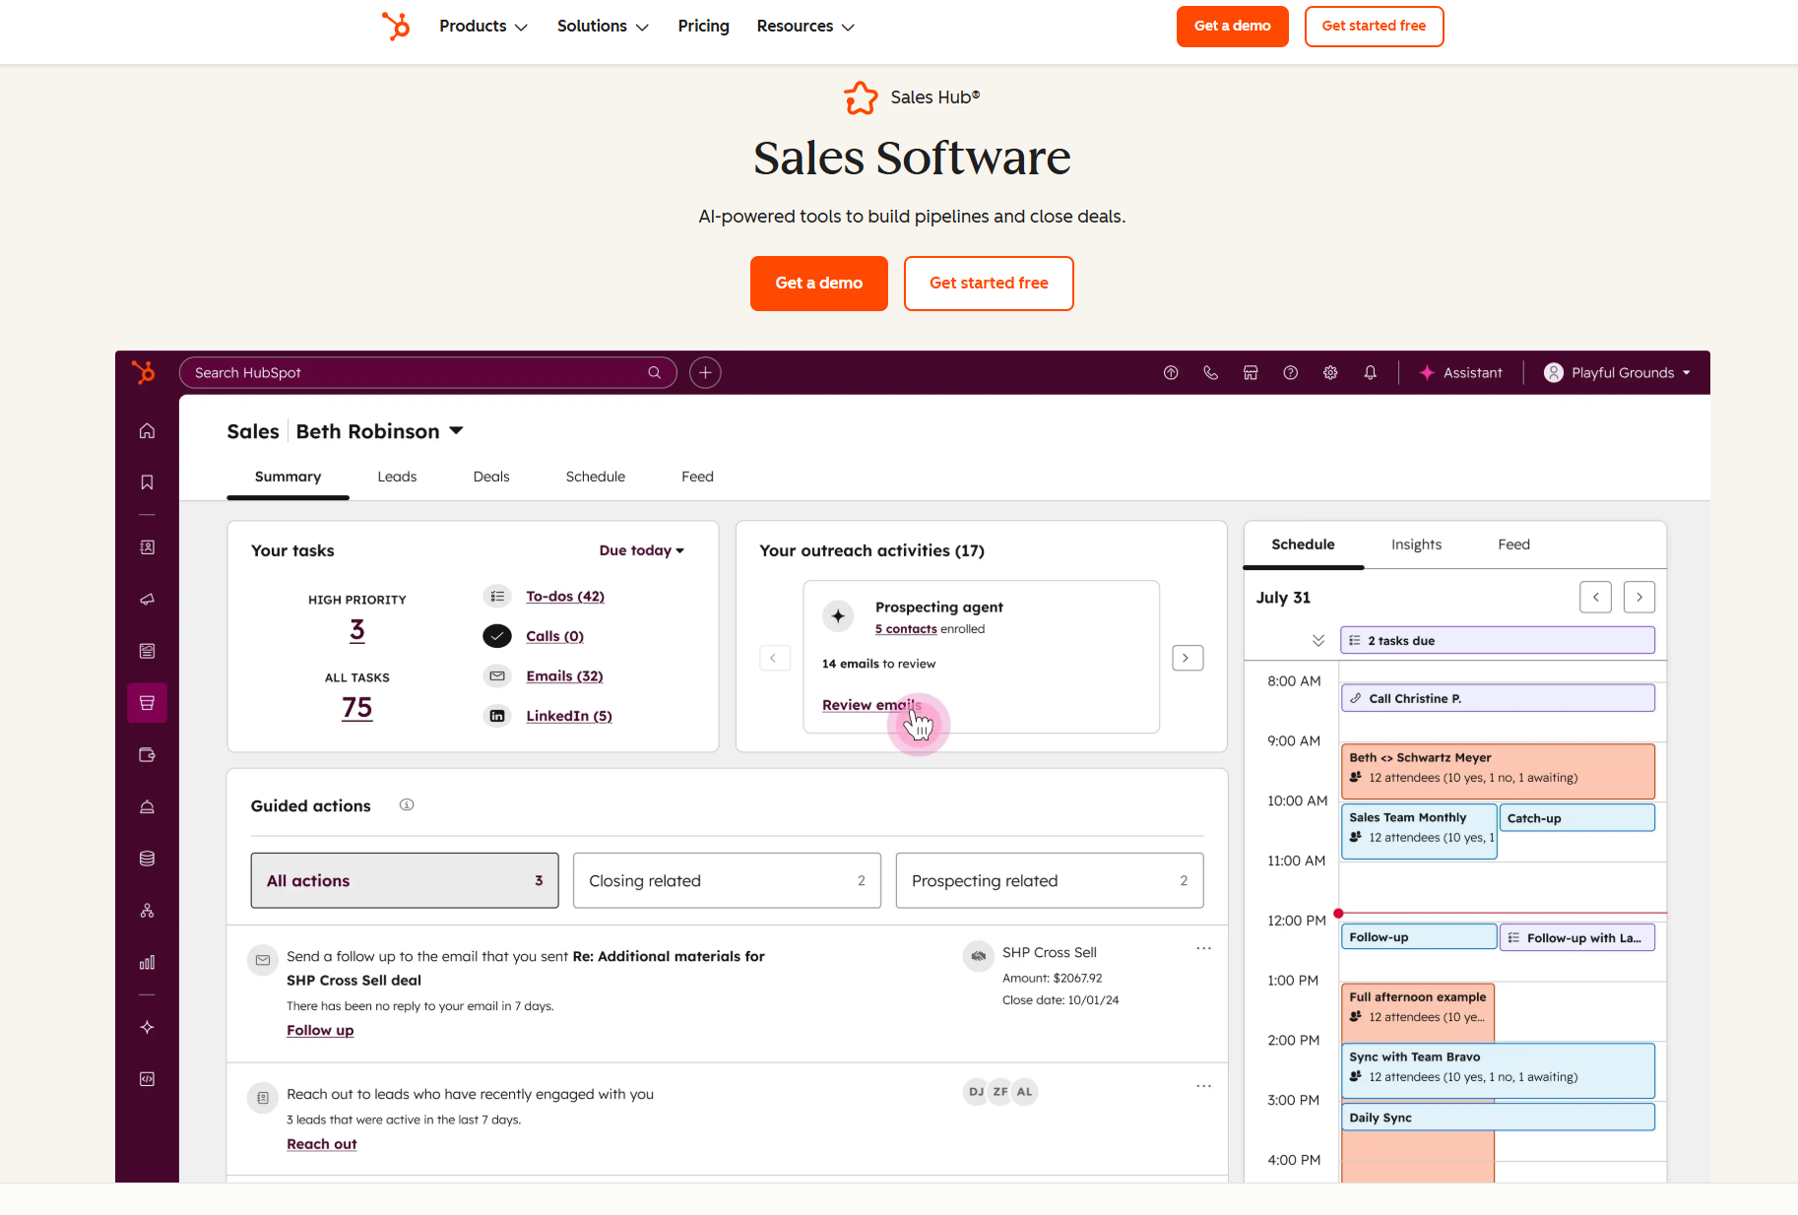The image size is (1798, 1215).
Task: Expand the Beth Robinson dropdown
Action: pyautogui.click(x=456, y=431)
